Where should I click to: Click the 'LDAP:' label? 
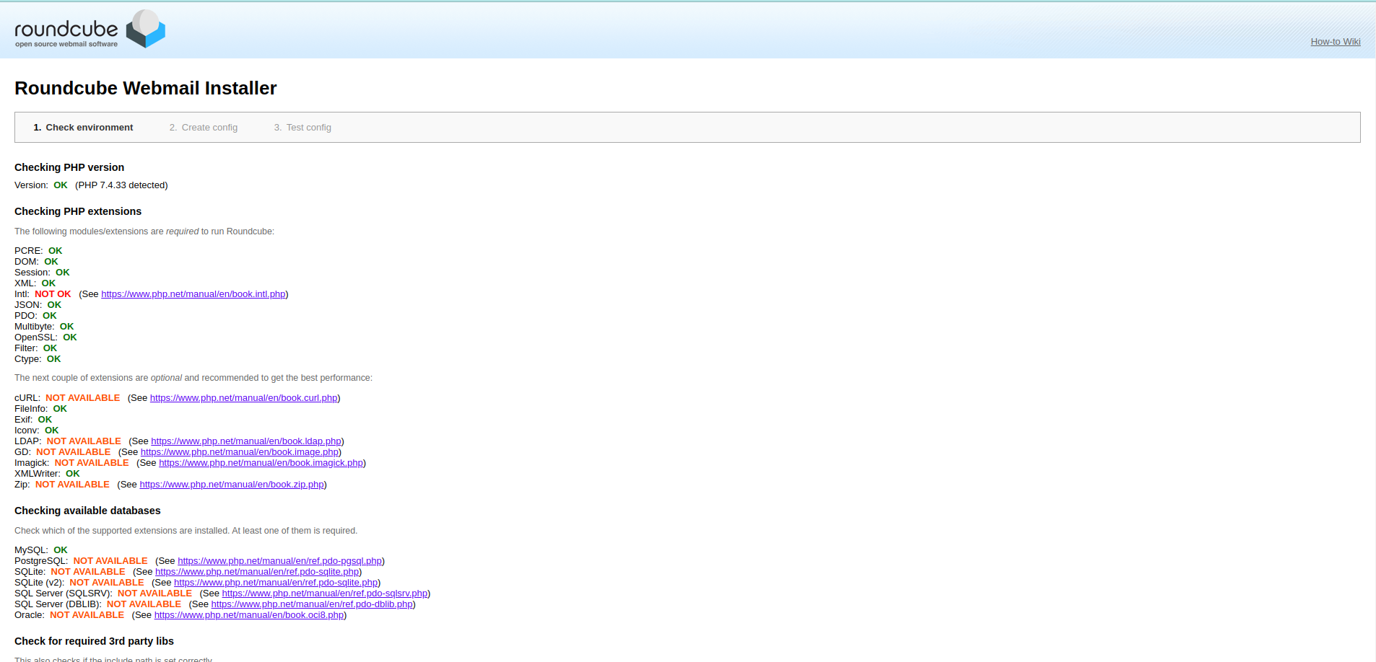coord(28,441)
